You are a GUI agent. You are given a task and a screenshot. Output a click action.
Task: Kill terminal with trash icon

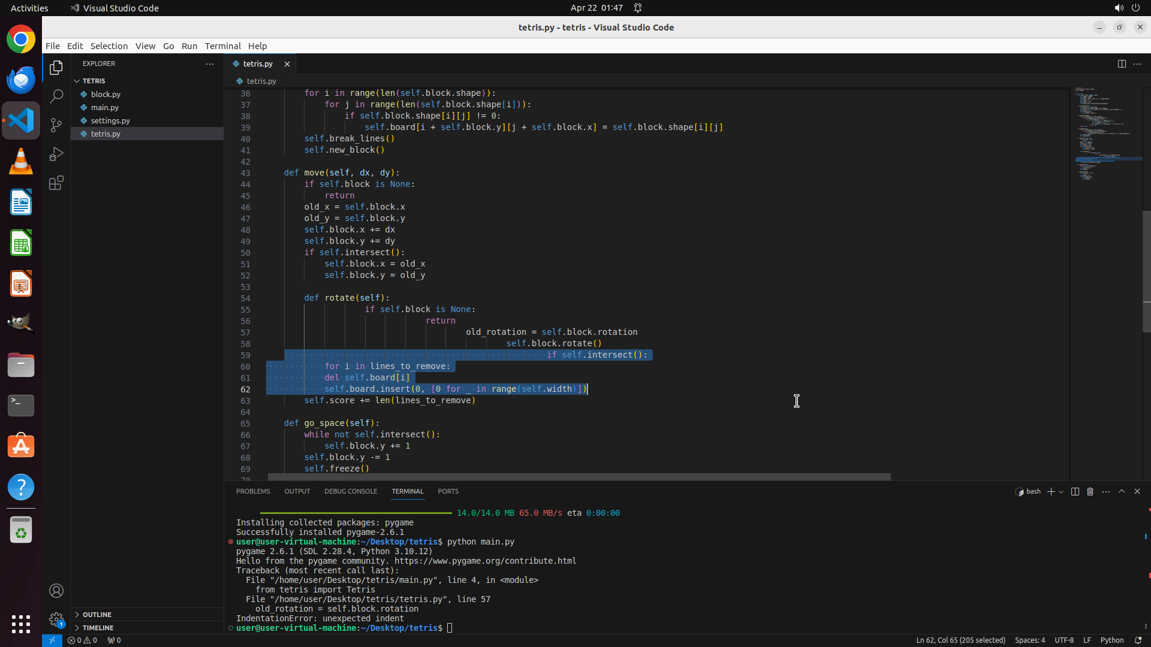point(1090,491)
